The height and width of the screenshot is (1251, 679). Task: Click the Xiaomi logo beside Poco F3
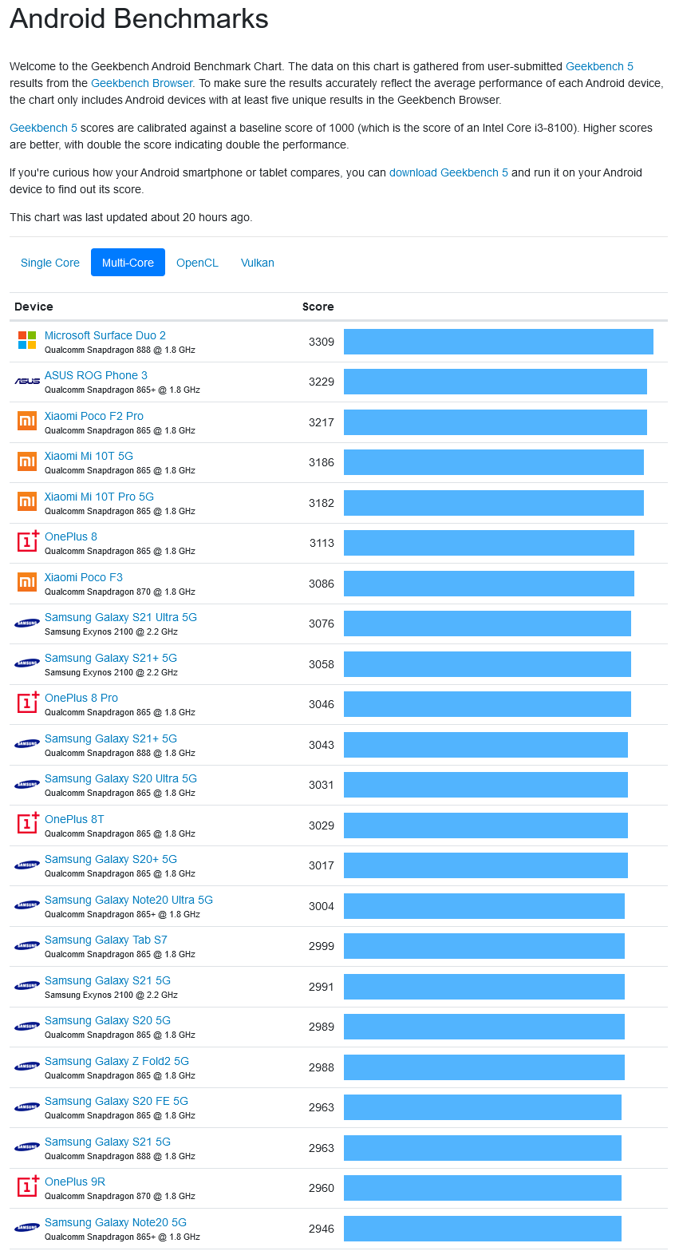[27, 583]
